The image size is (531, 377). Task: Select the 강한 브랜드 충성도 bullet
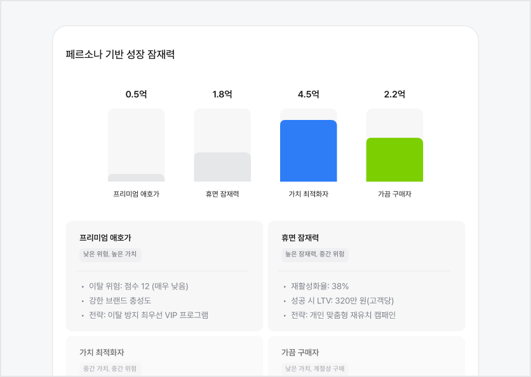click(120, 300)
